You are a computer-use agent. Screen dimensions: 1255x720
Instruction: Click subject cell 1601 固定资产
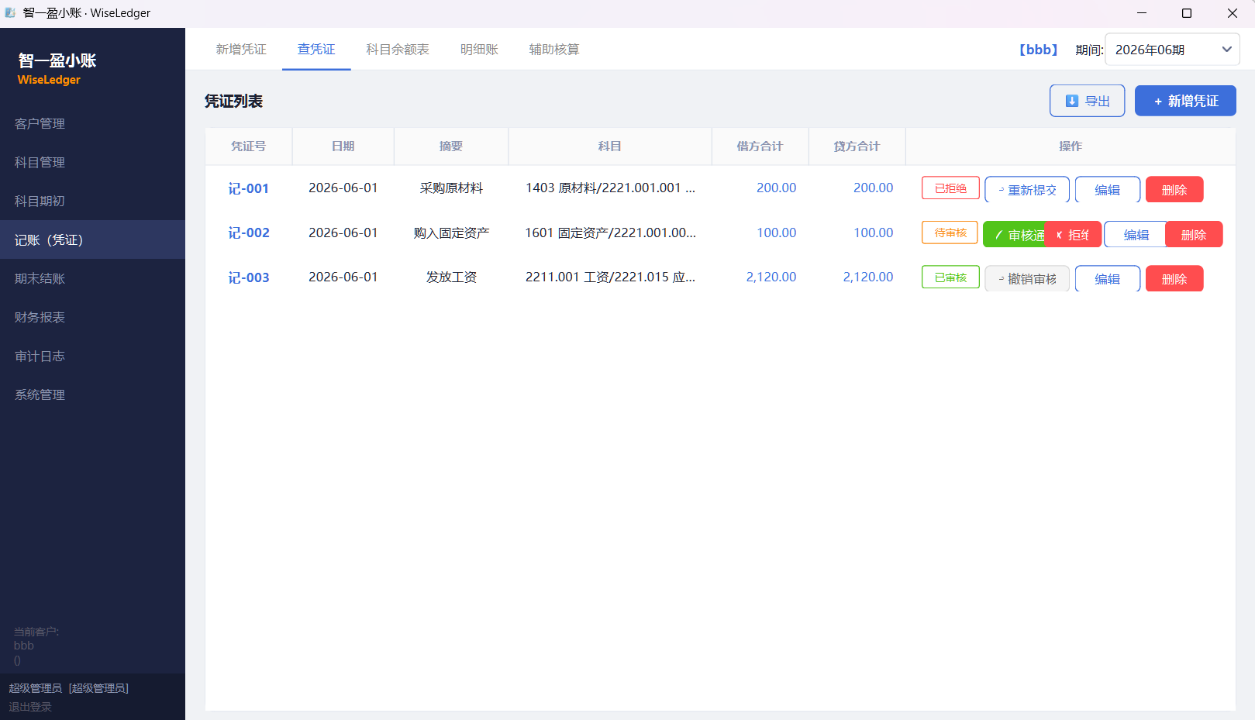click(610, 233)
